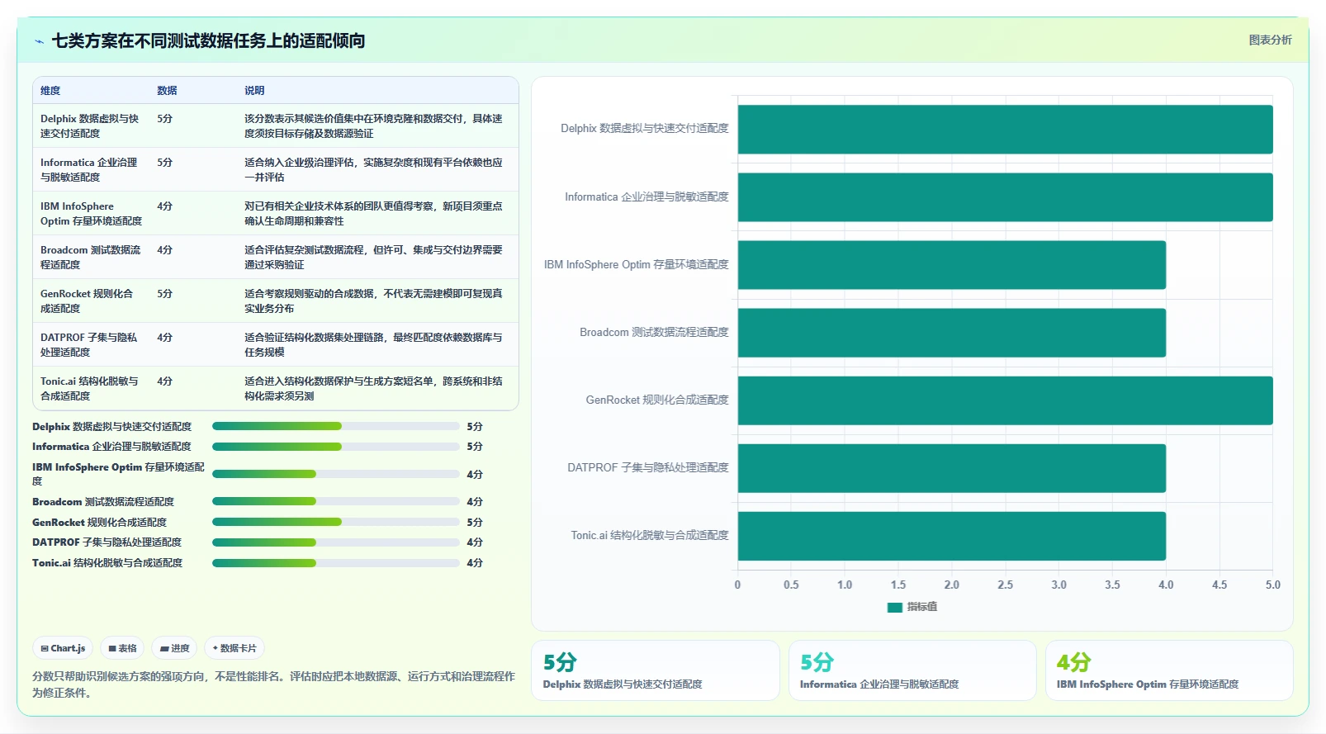The height and width of the screenshot is (734, 1326).
Task: Select the 表格 tag chip
Action: [x=122, y=648]
